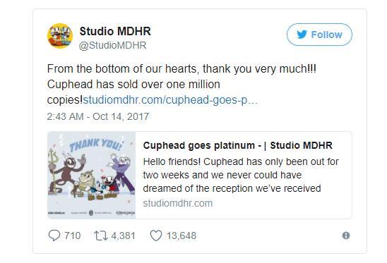Viewport: 387px width, 263px height.
Task: Click the @StudioMDHR handle
Action: pos(112,45)
